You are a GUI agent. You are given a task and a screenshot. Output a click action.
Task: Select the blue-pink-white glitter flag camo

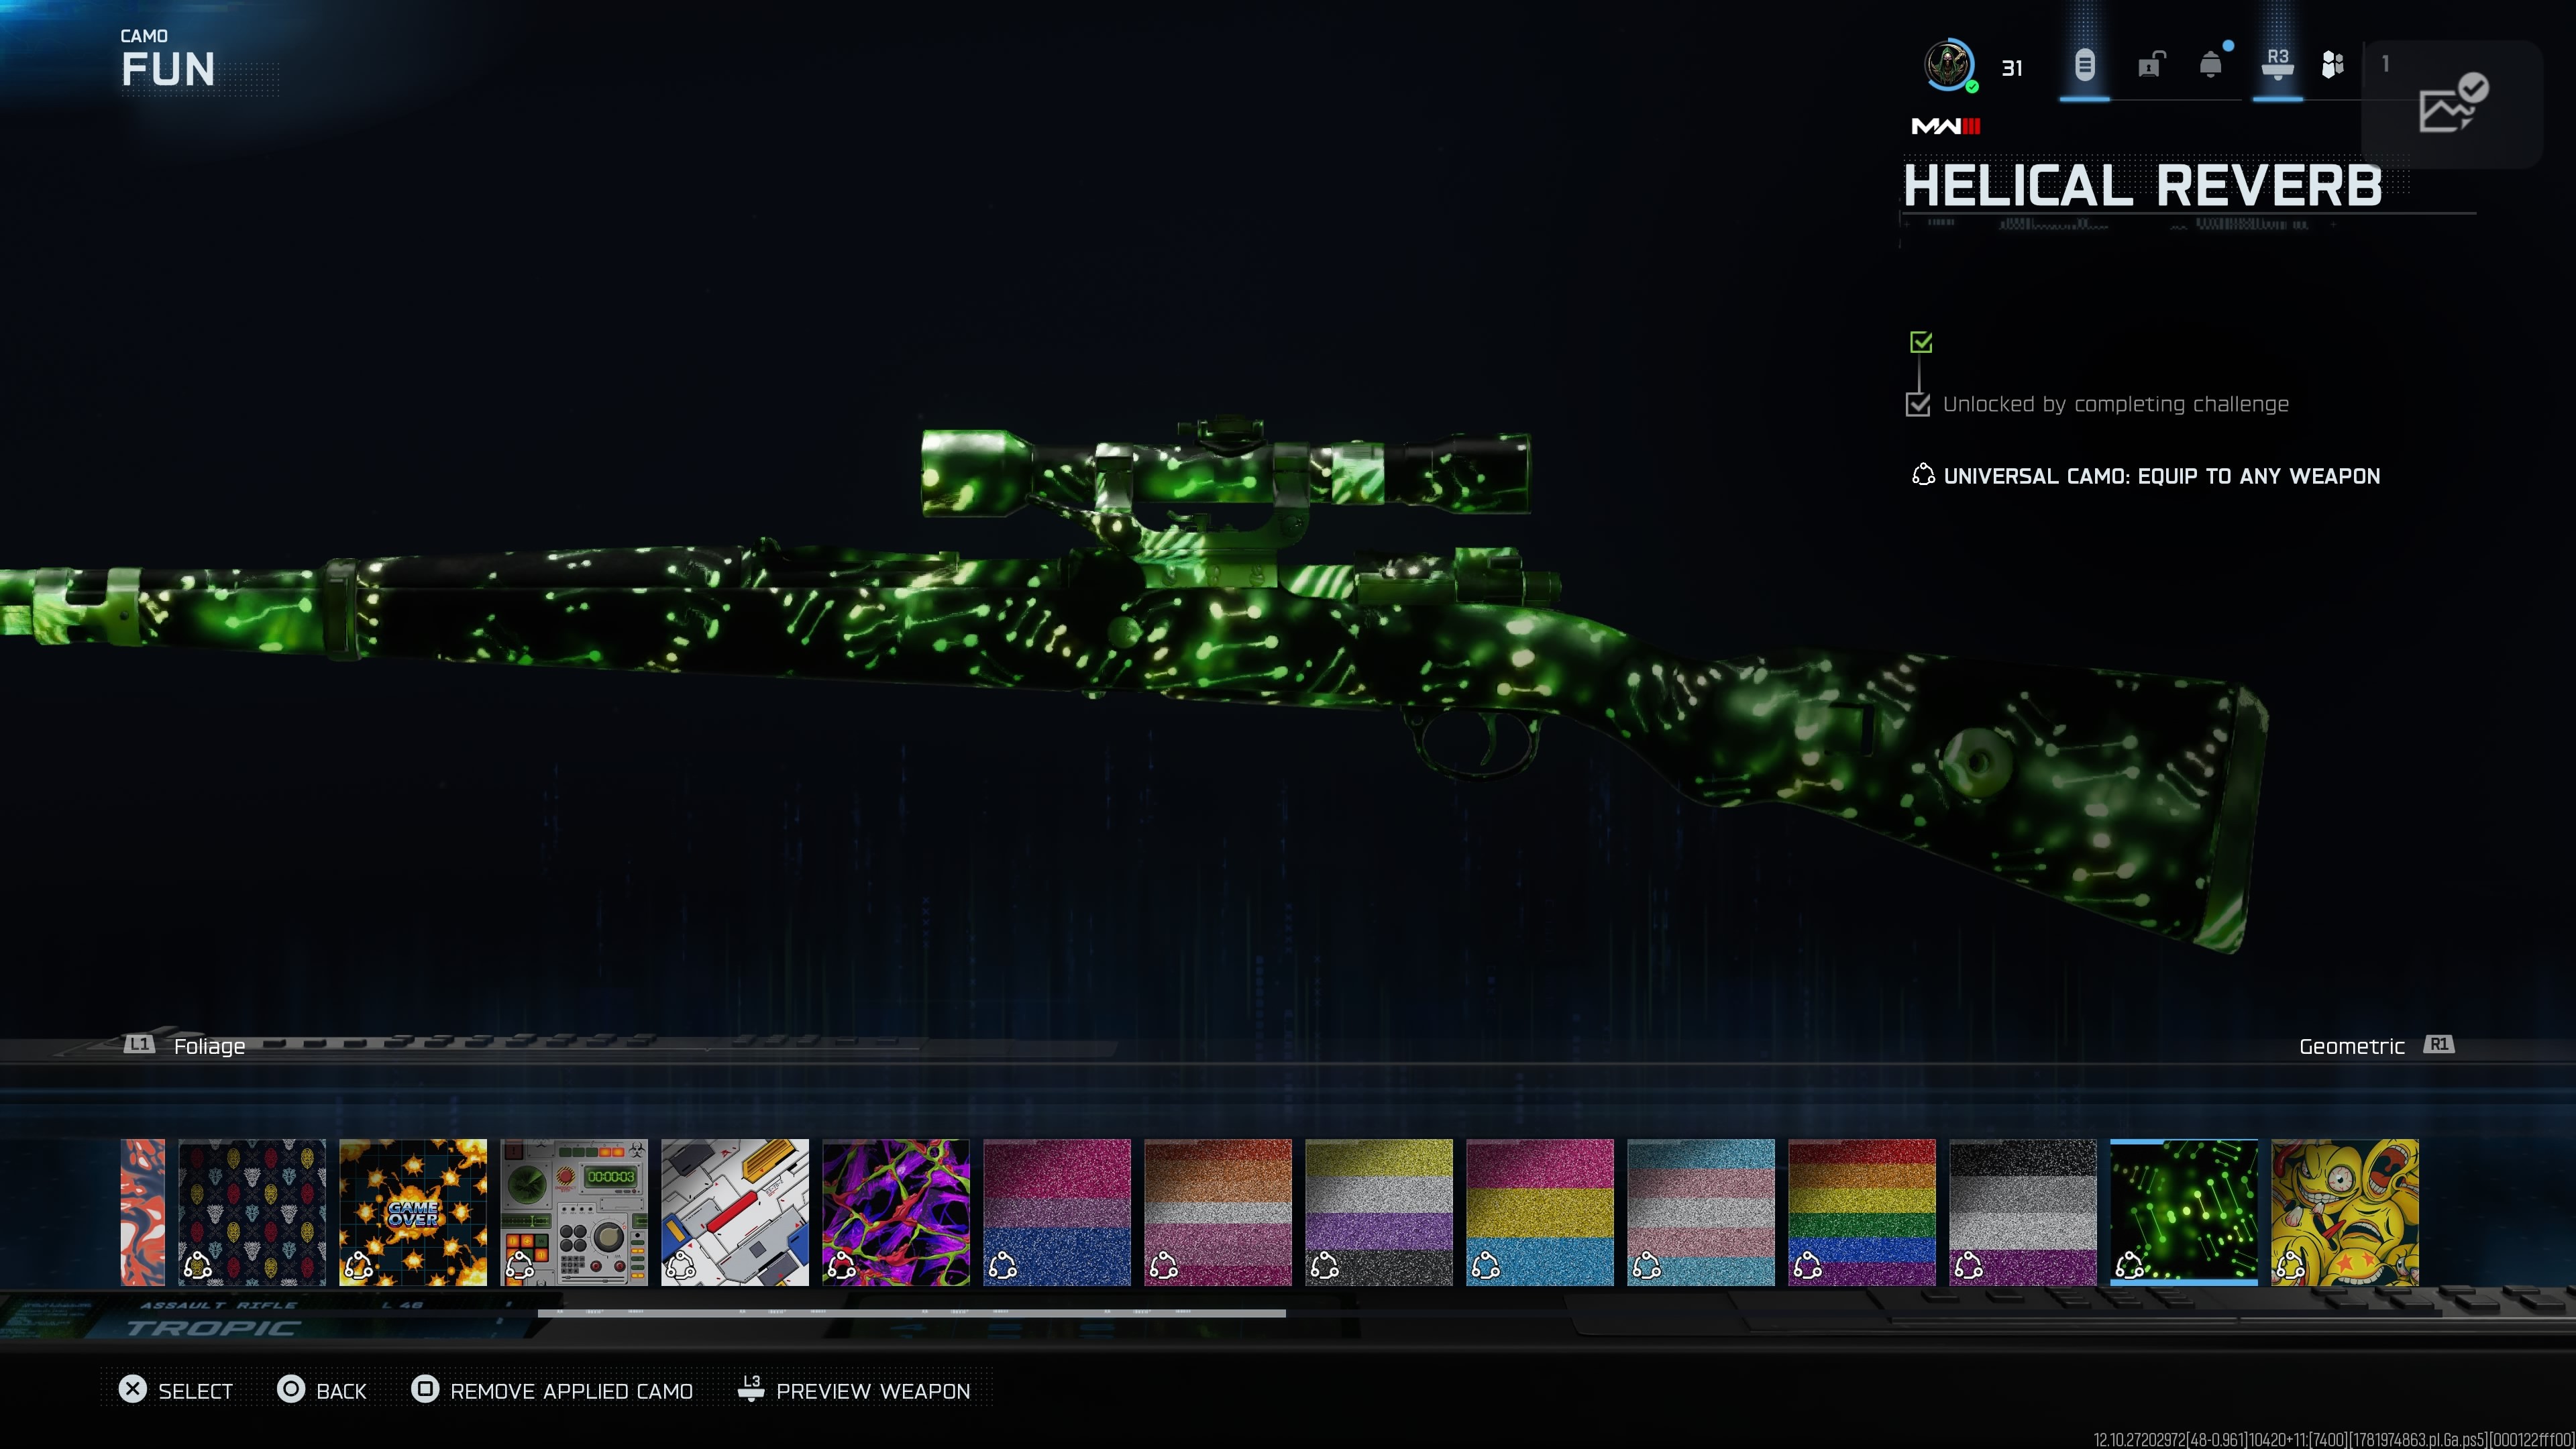(1701, 1212)
